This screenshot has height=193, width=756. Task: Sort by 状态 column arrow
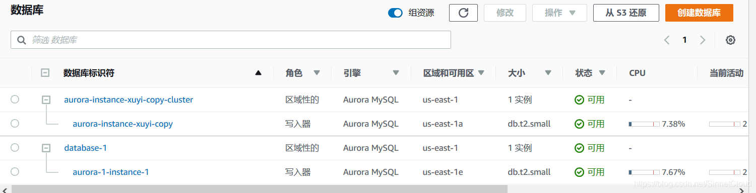click(602, 73)
